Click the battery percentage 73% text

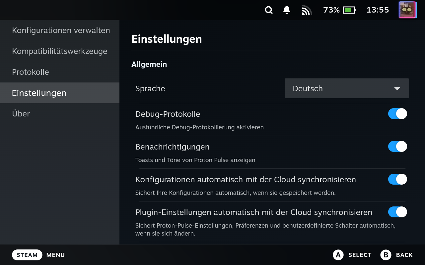(x=331, y=10)
